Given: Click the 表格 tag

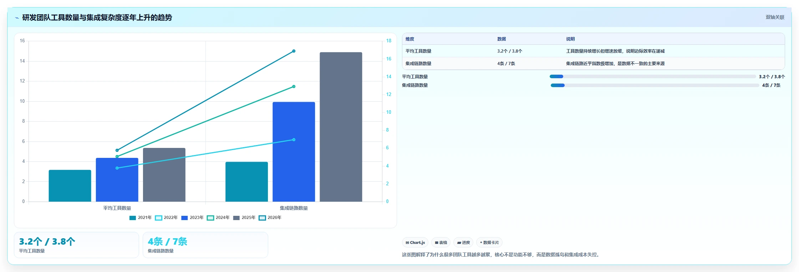Looking at the screenshot, I should point(441,242).
